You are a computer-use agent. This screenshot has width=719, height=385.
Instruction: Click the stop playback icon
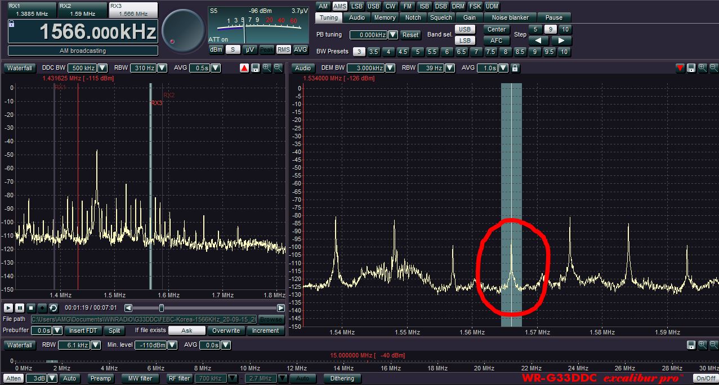(31, 308)
